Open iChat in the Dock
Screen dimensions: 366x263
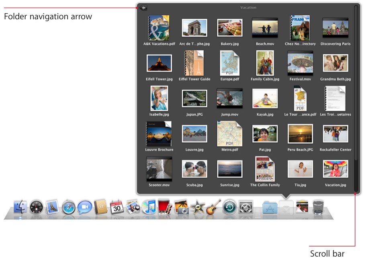(85, 208)
